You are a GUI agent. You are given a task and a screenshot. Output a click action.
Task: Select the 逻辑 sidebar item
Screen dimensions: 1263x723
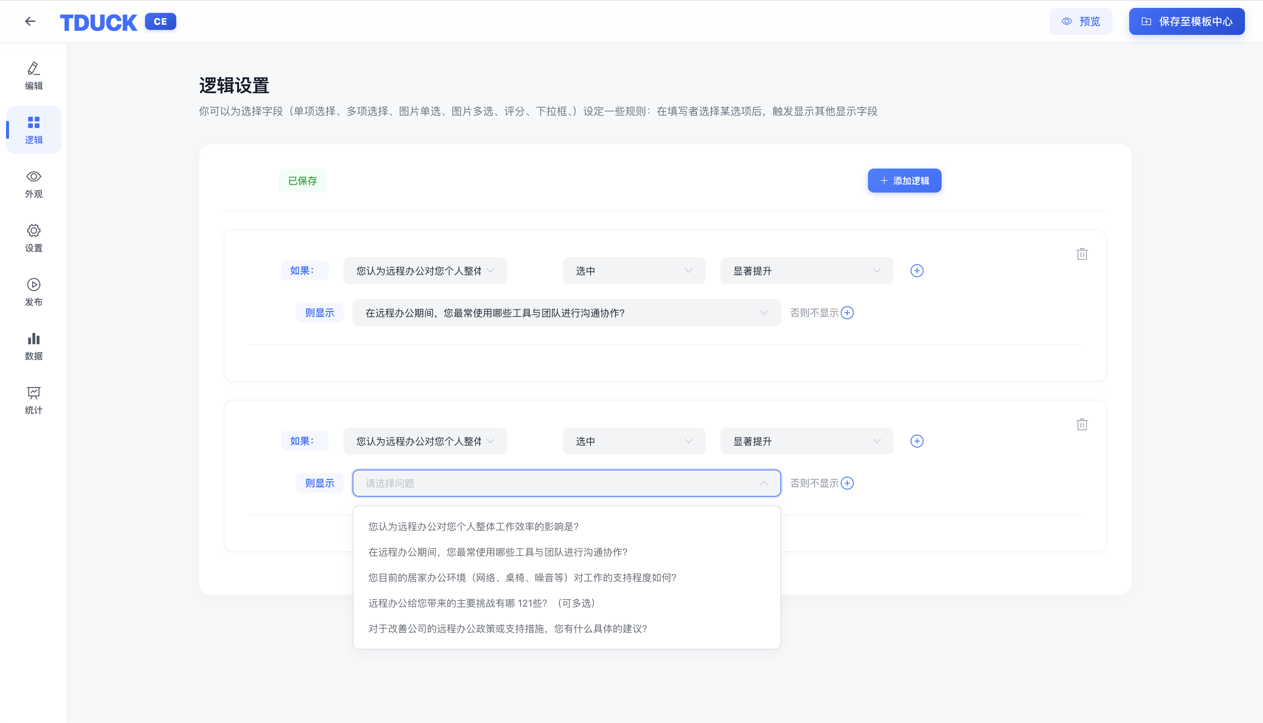point(34,130)
